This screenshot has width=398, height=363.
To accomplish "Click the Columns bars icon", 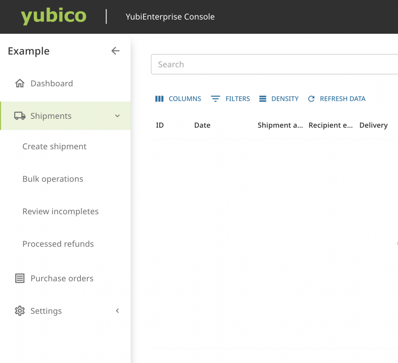I will click(159, 99).
